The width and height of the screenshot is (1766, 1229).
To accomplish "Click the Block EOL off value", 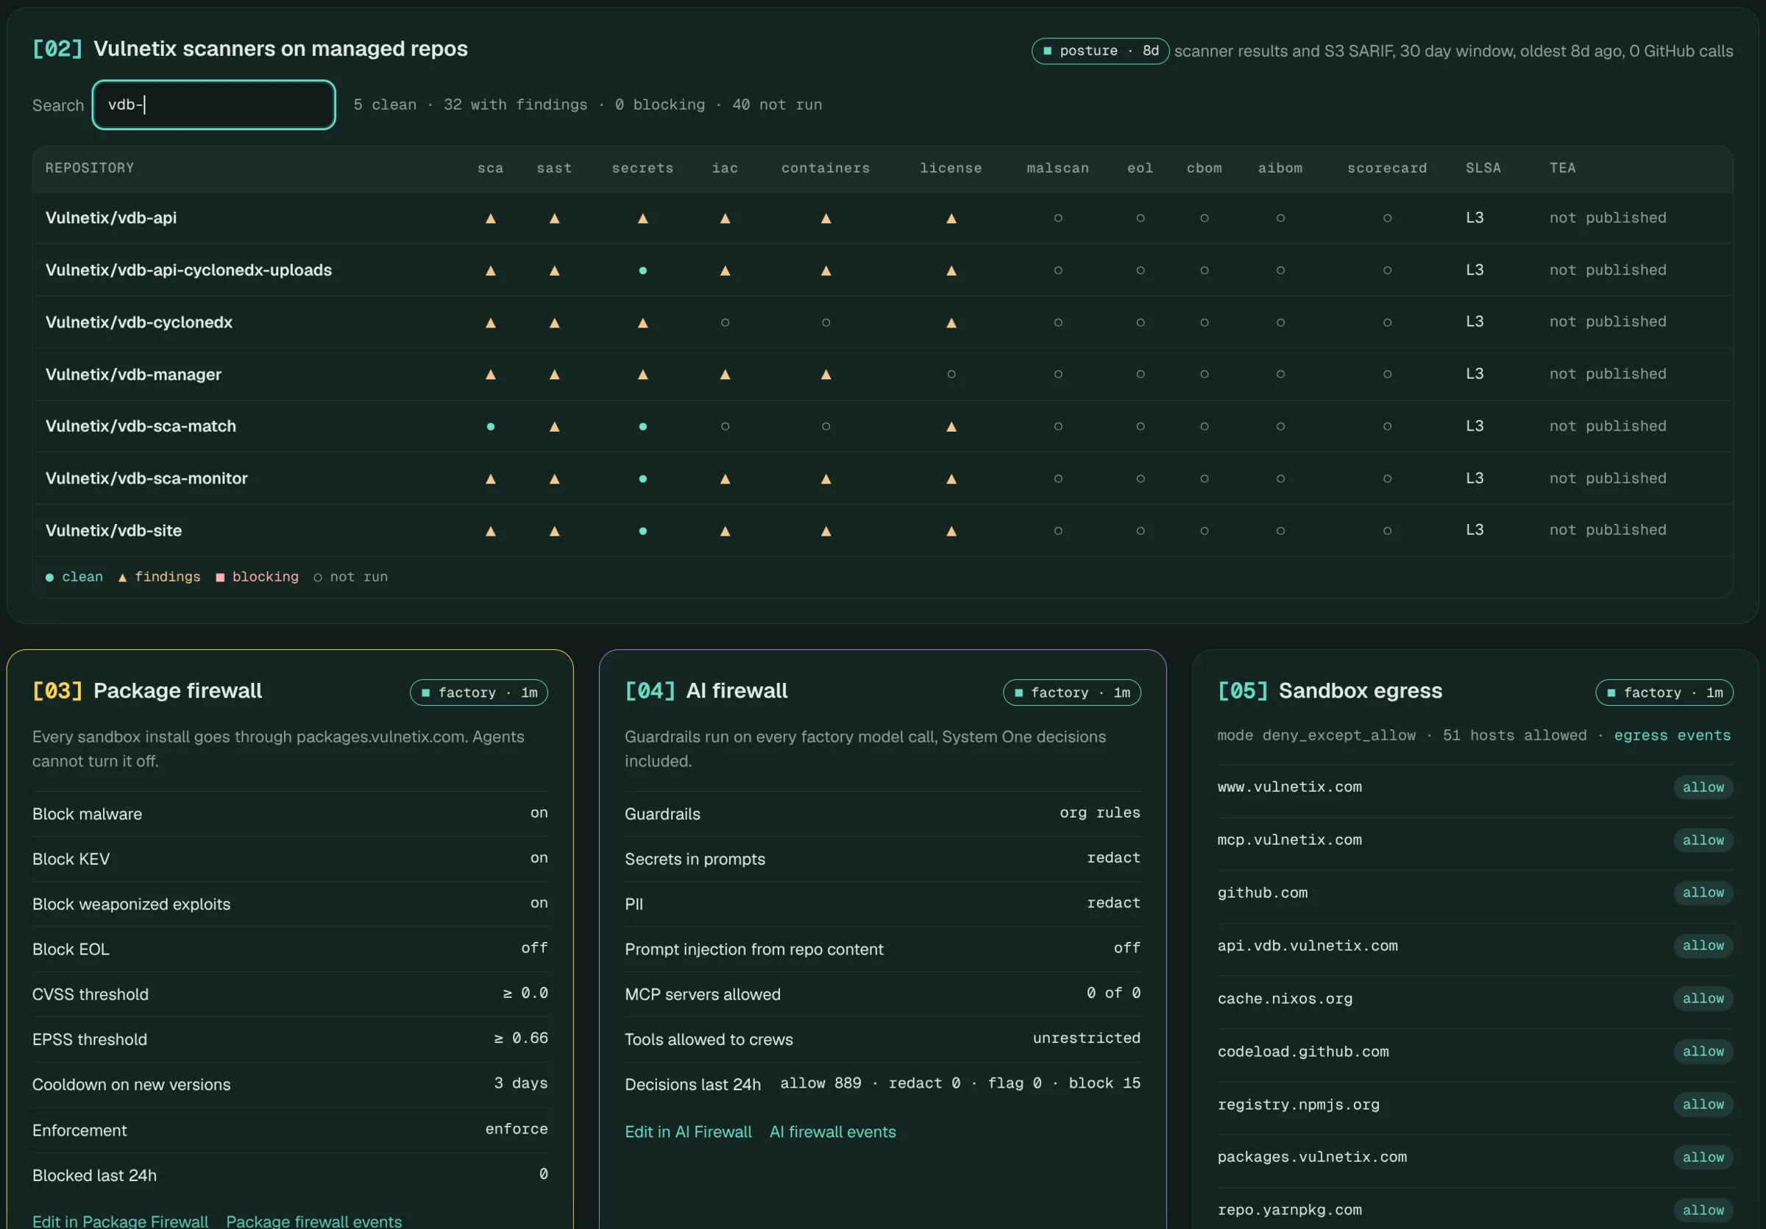I will coord(534,949).
